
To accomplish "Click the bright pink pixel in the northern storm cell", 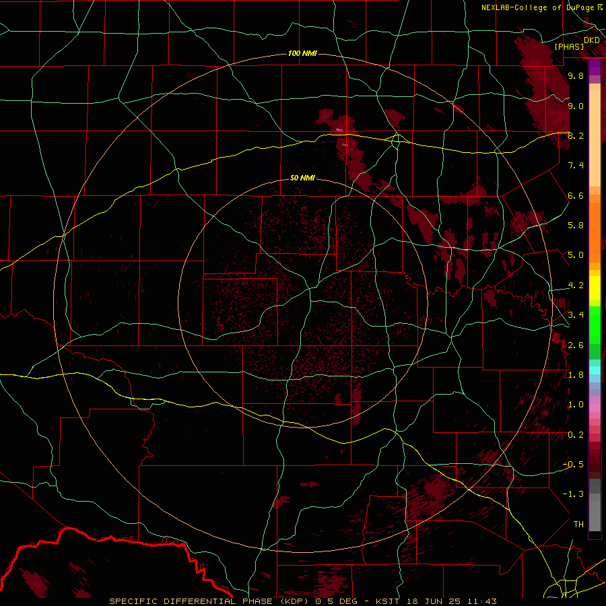I will click(339, 129).
